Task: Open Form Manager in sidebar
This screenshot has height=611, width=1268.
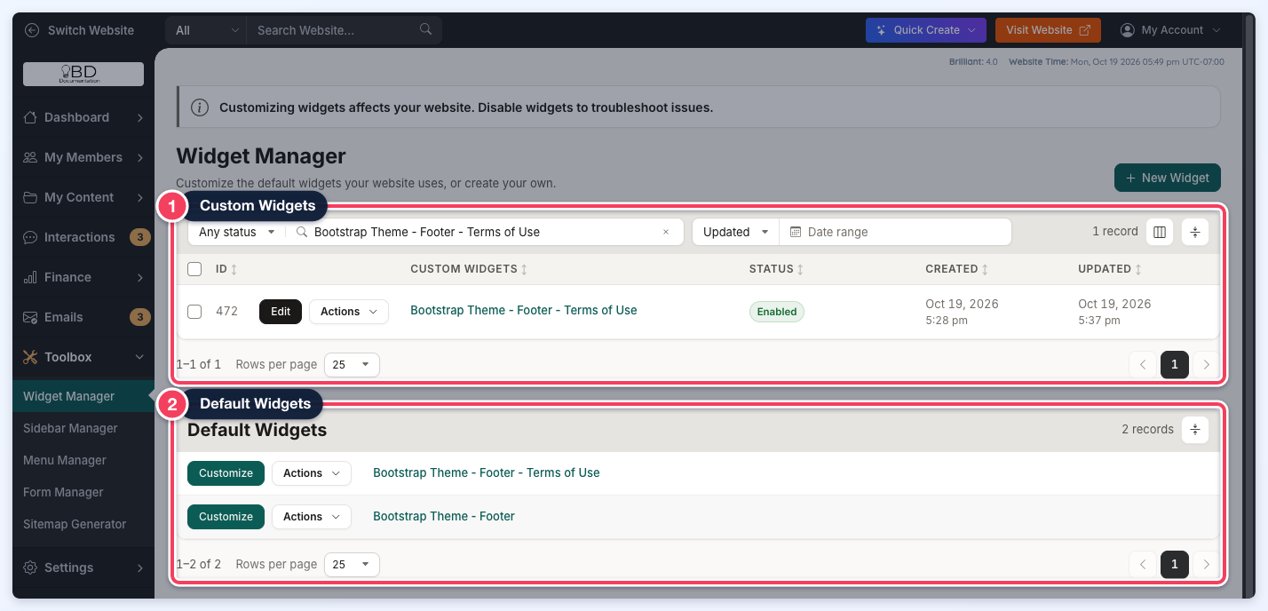Action: (x=63, y=492)
